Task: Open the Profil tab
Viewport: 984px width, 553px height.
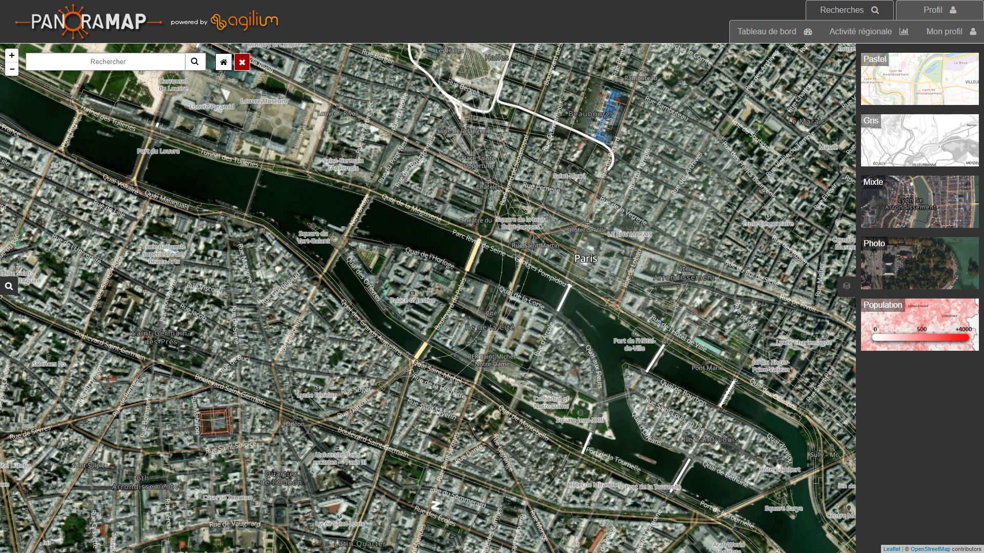Action: coord(939,10)
